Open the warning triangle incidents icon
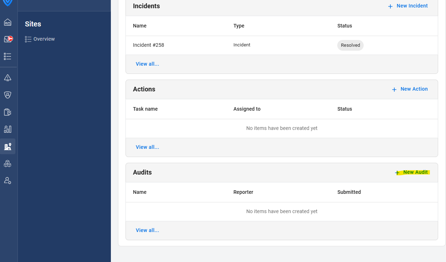Viewport: 446px width, 262px height. [7, 78]
